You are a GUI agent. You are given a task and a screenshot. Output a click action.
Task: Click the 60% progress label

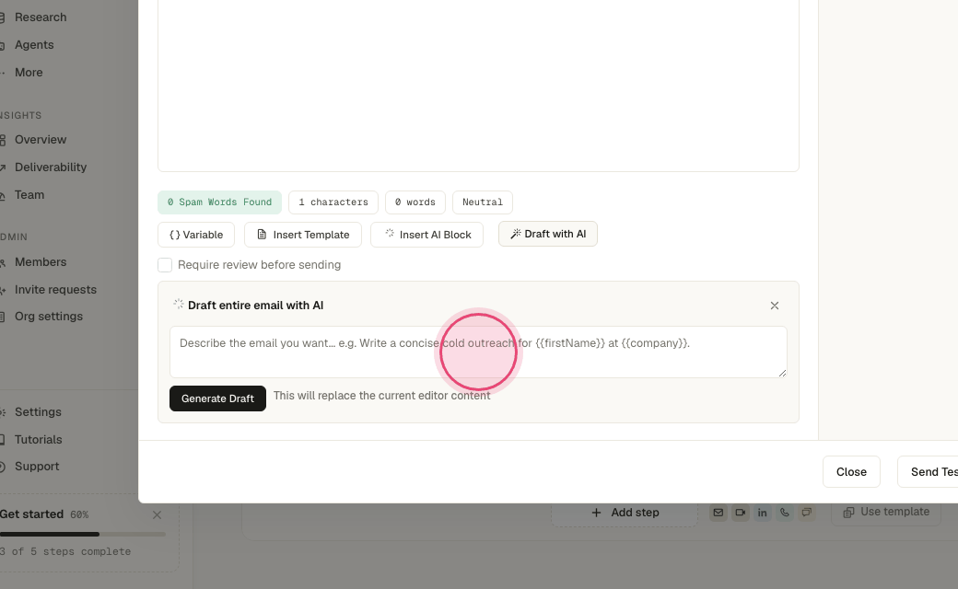click(79, 515)
